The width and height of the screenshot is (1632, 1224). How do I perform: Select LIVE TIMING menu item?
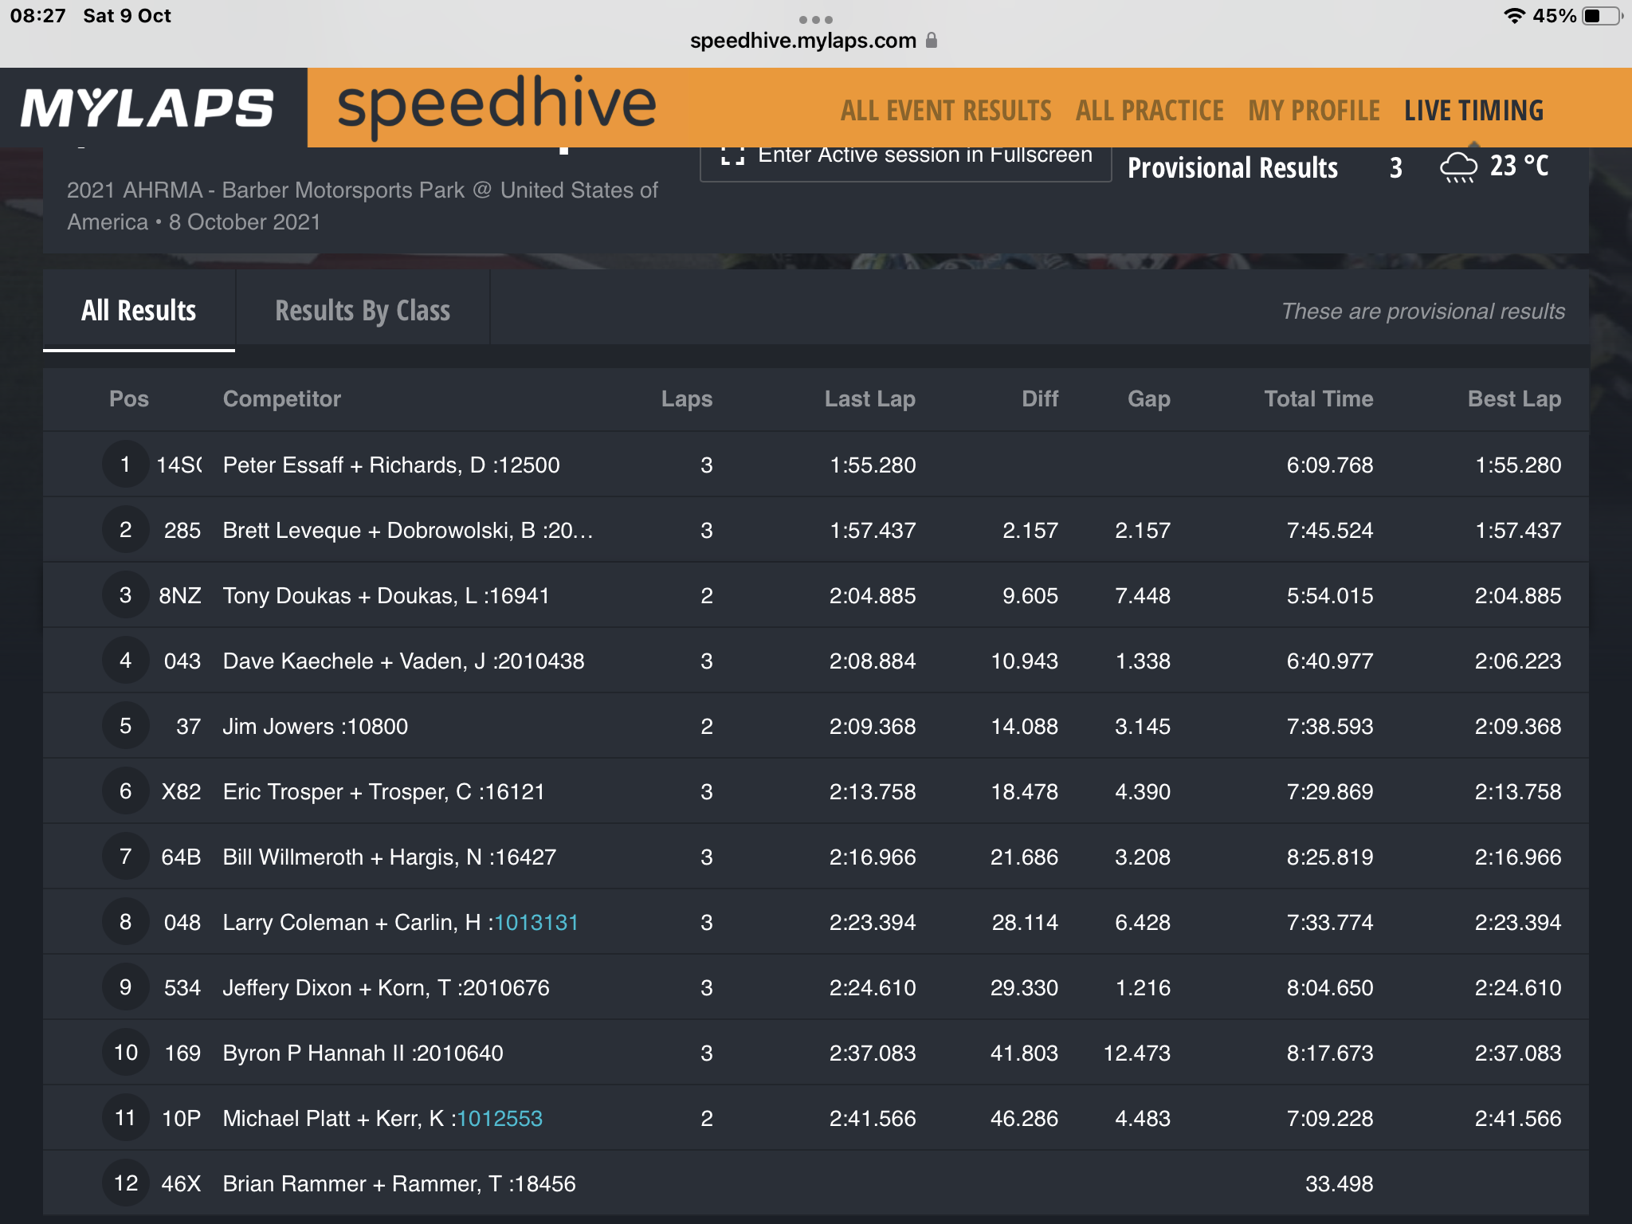pyautogui.click(x=1473, y=111)
